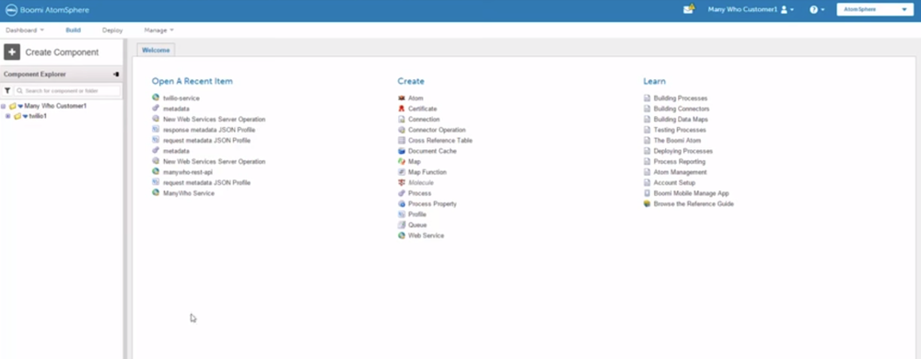The image size is (921, 359).
Task: Open the Many Who Customer1 account dropdown
Action: pyautogui.click(x=751, y=10)
